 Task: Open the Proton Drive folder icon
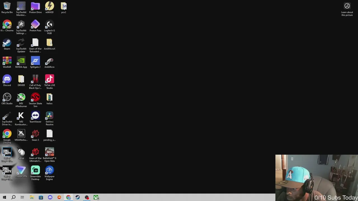pyautogui.click(x=35, y=8)
